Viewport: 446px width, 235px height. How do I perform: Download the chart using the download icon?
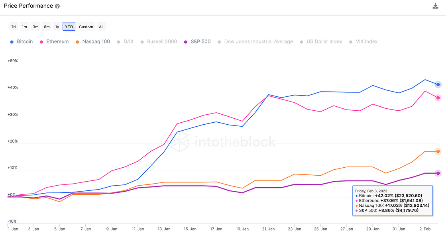point(435,6)
